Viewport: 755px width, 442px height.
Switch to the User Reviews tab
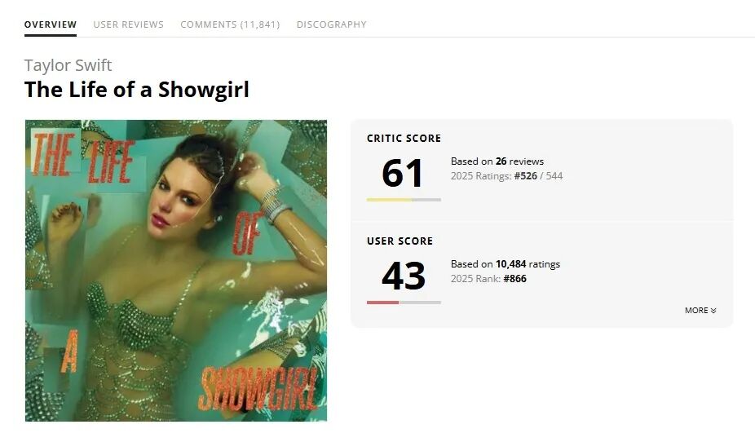[129, 24]
